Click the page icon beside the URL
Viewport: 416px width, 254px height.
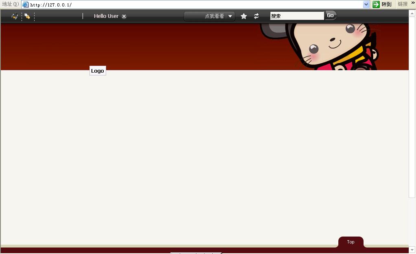point(26,4)
